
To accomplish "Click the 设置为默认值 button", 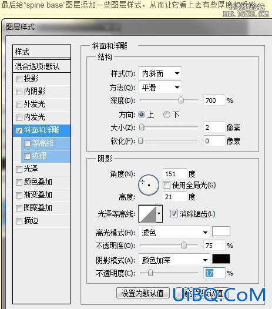I will click(143, 293).
